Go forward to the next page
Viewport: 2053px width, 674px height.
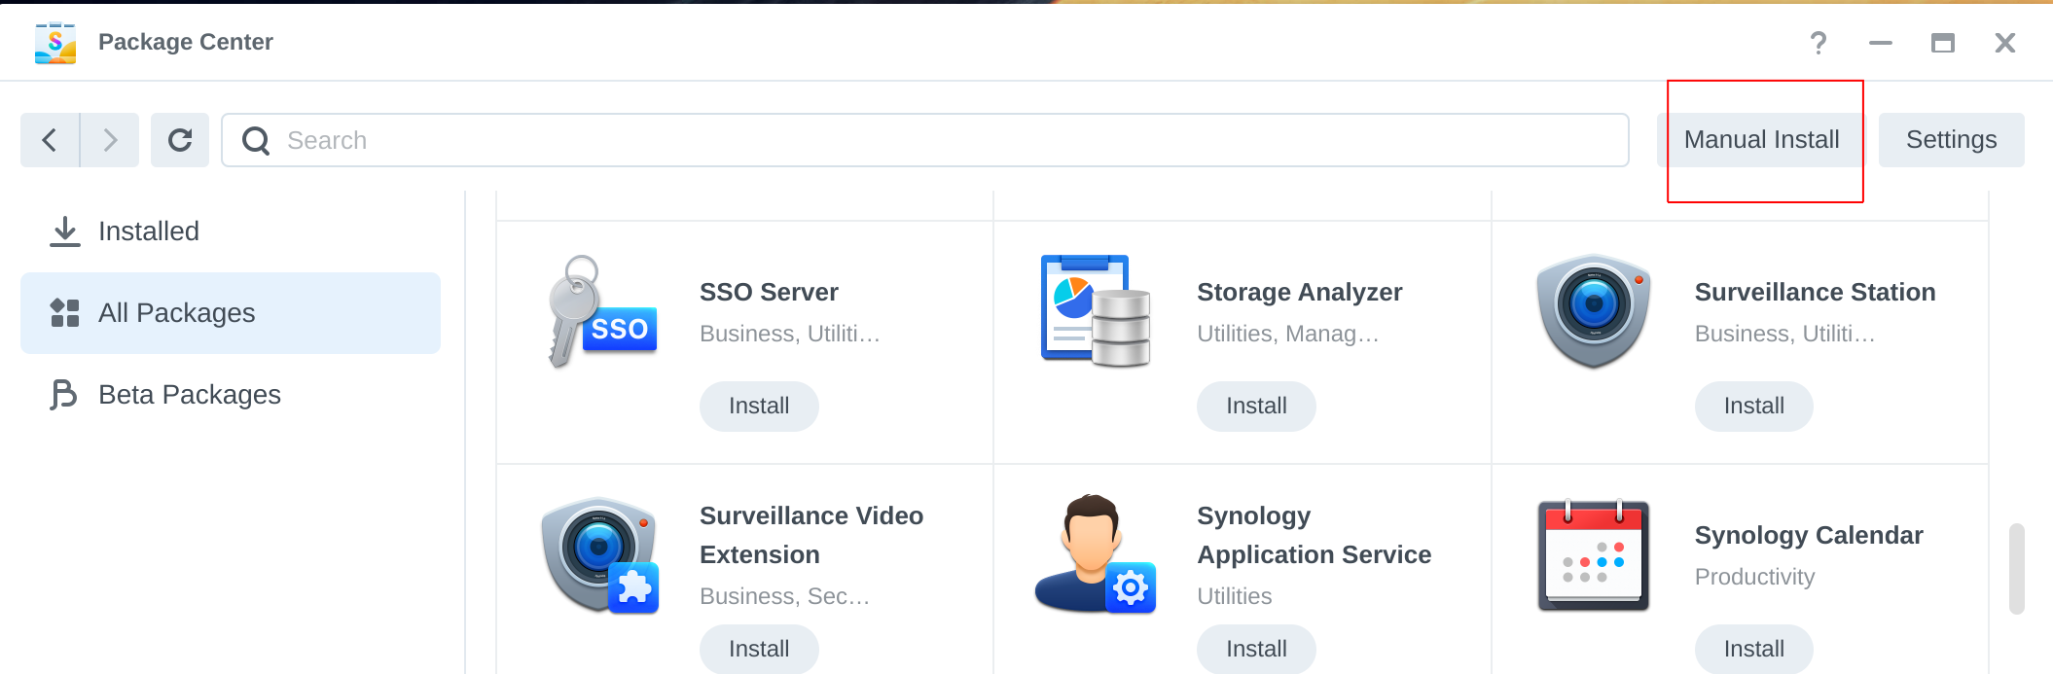click(x=110, y=140)
